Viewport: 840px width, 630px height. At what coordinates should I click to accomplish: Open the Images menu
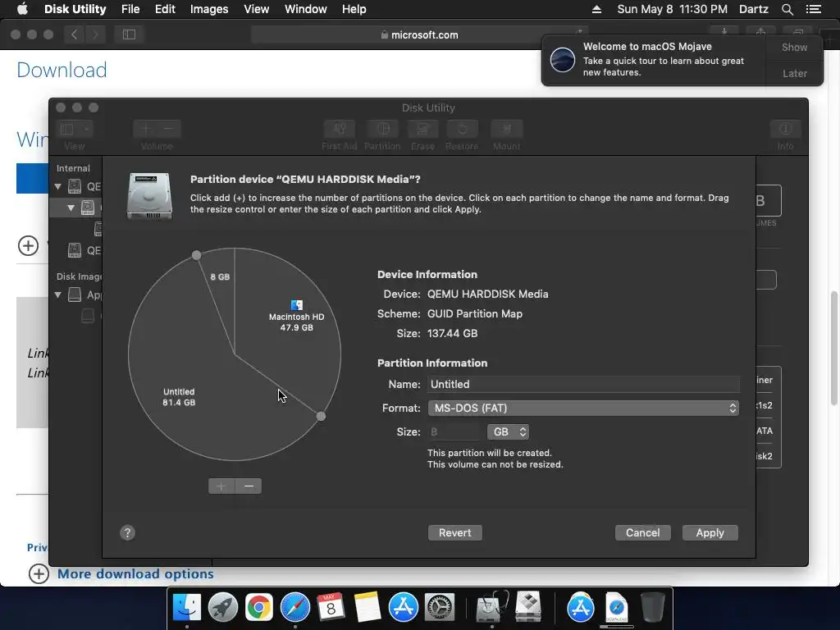click(x=209, y=9)
